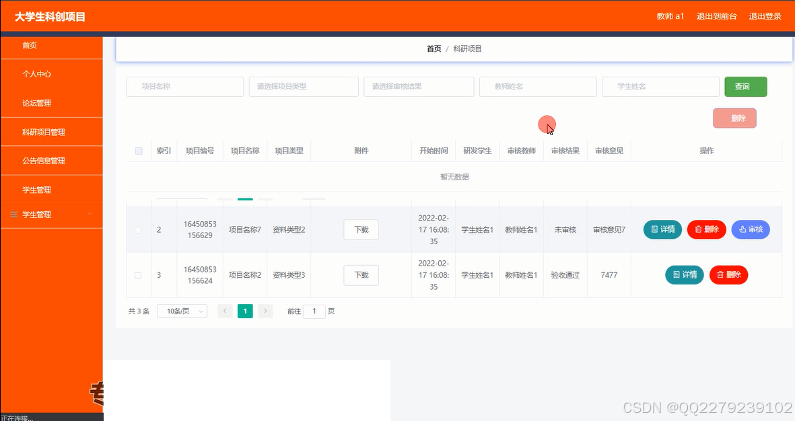This screenshot has width=795, height=421.
Task: Click the thumbs-up icon in the 审核 button
Action: pyautogui.click(x=742, y=229)
